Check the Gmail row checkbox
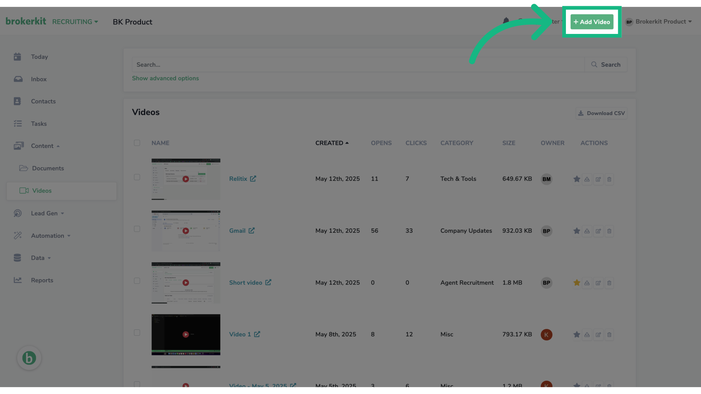 click(137, 229)
